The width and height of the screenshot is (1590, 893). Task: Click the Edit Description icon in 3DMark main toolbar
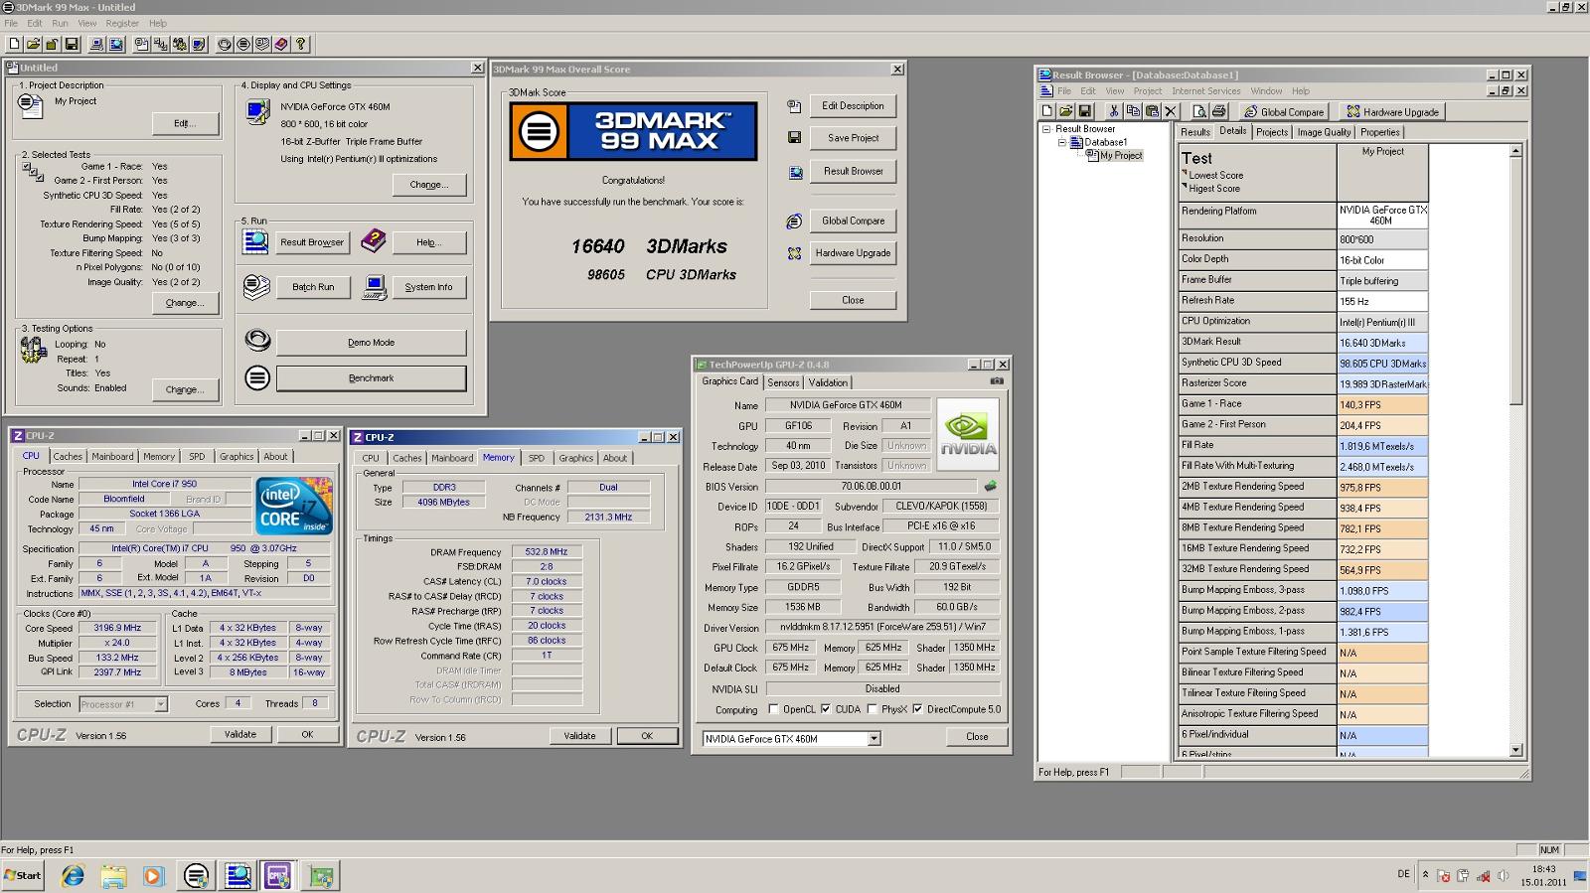141,44
